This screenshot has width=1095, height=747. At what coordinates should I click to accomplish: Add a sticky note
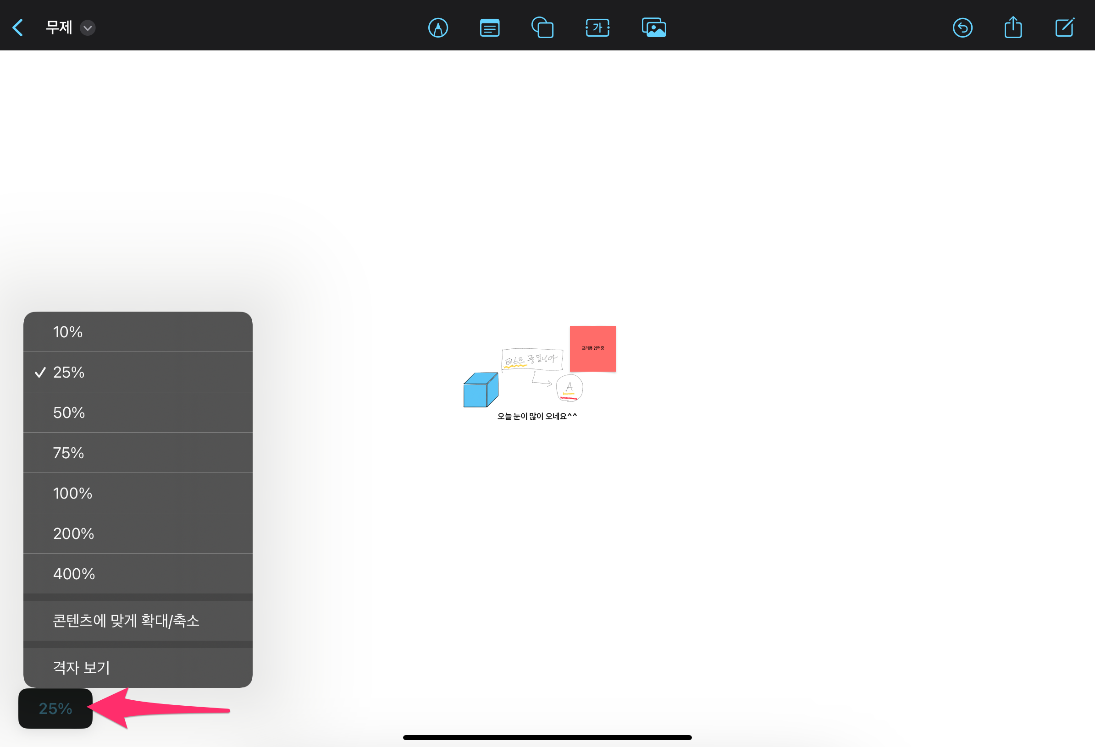tap(490, 27)
